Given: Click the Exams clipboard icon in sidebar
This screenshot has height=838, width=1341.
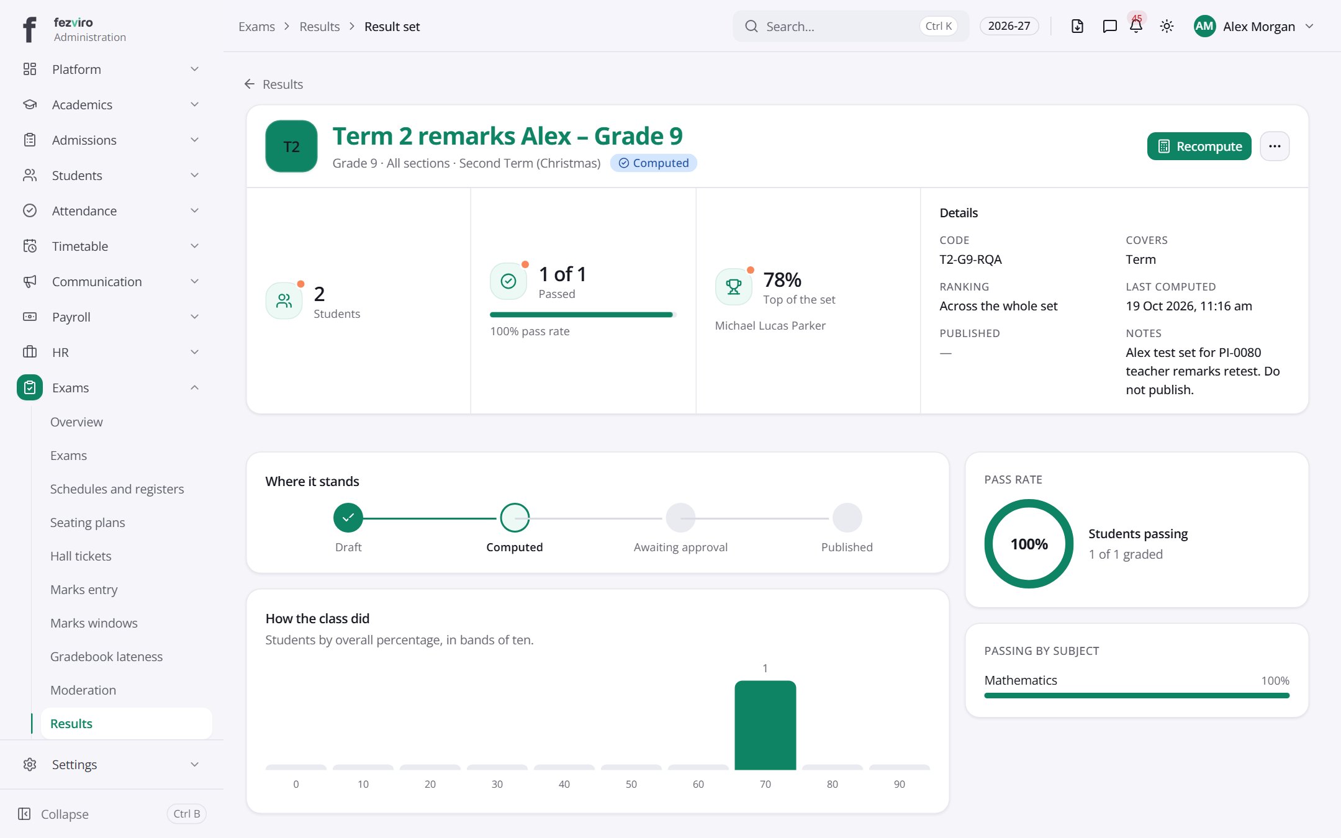Looking at the screenshot, I should pos(30,388).
